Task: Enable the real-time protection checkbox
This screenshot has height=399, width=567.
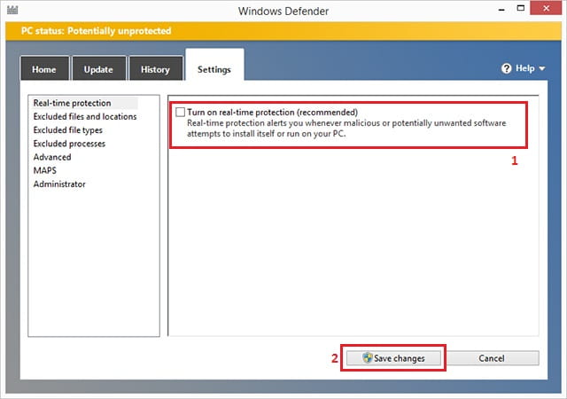Action: point(180,112)
